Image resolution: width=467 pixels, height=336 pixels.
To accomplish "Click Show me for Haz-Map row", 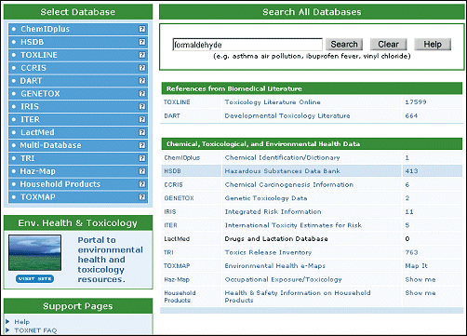I will coord(420,279).
